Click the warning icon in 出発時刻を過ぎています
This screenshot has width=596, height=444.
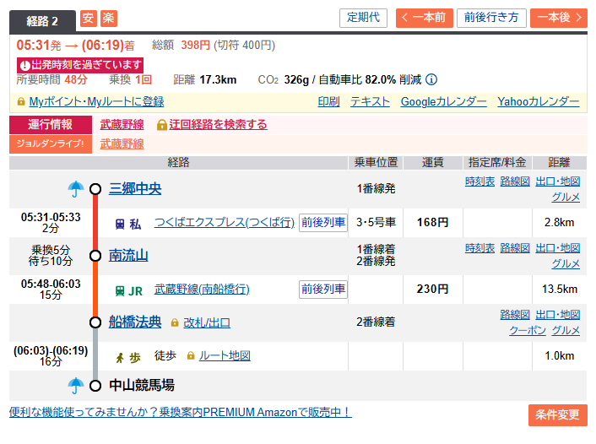click(25, 65)
